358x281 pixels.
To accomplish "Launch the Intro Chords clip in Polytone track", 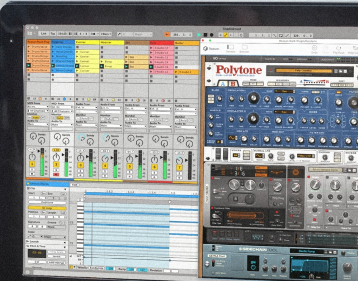I will 53,47.
